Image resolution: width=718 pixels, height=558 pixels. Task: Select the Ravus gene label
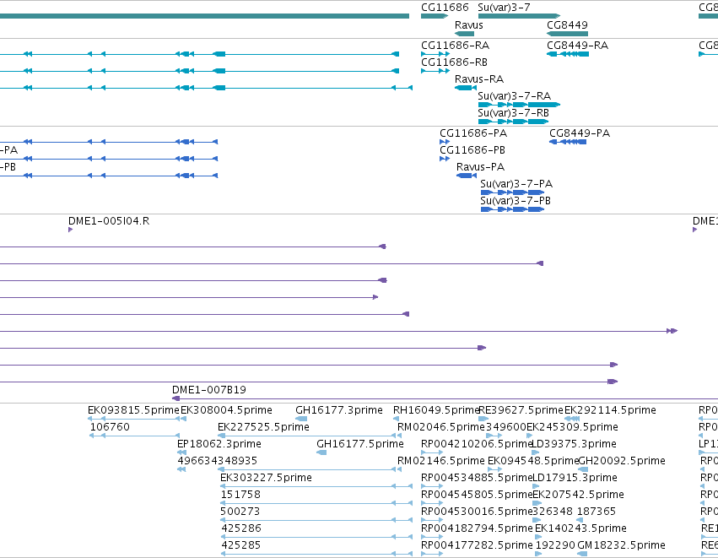pyautogui.click(x=468, y=24)
